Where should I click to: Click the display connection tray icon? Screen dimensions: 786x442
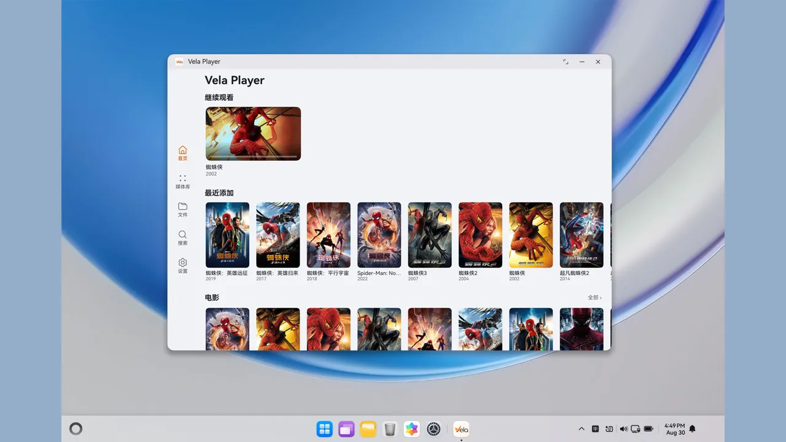point(636,429)
